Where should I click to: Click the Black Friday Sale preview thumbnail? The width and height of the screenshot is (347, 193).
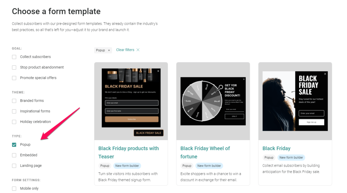coord(295,101)
